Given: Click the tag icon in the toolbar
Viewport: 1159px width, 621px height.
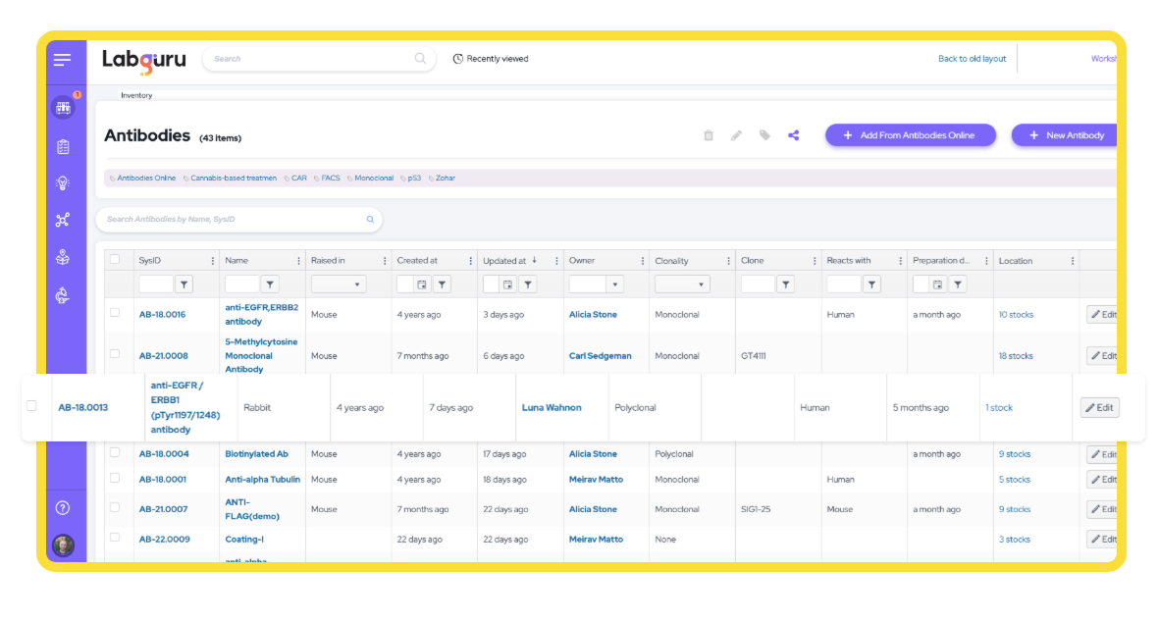Looking at the screenshot, I should point(765,135).
